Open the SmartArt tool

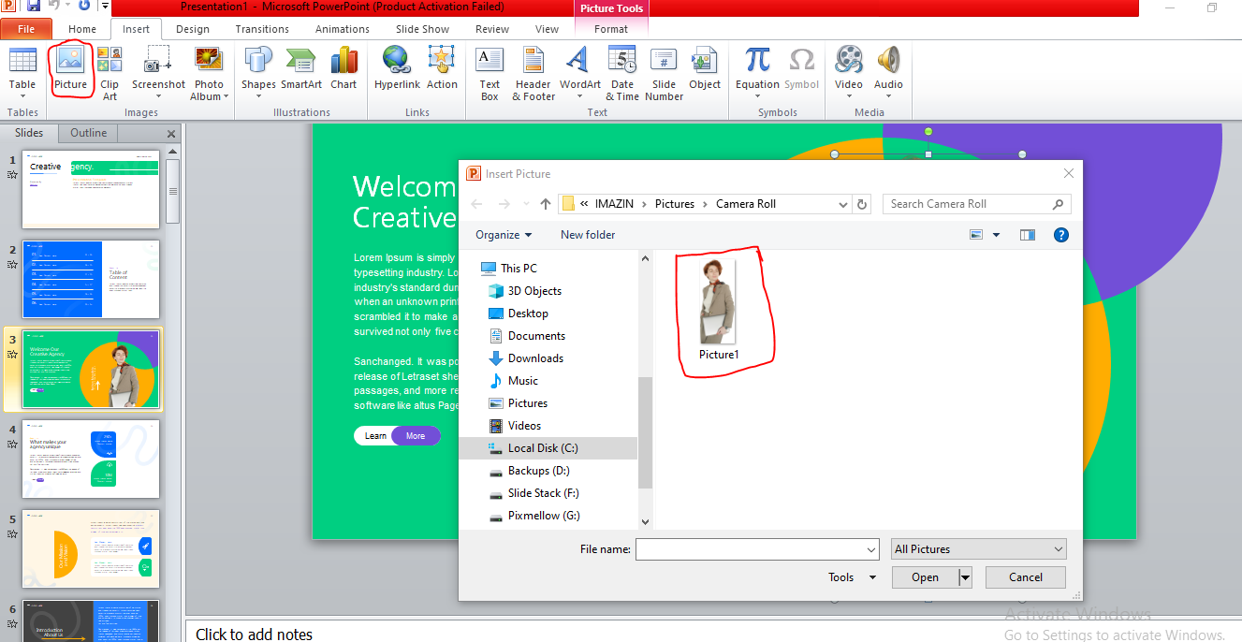pyautogui.click(x=301, y=69)
